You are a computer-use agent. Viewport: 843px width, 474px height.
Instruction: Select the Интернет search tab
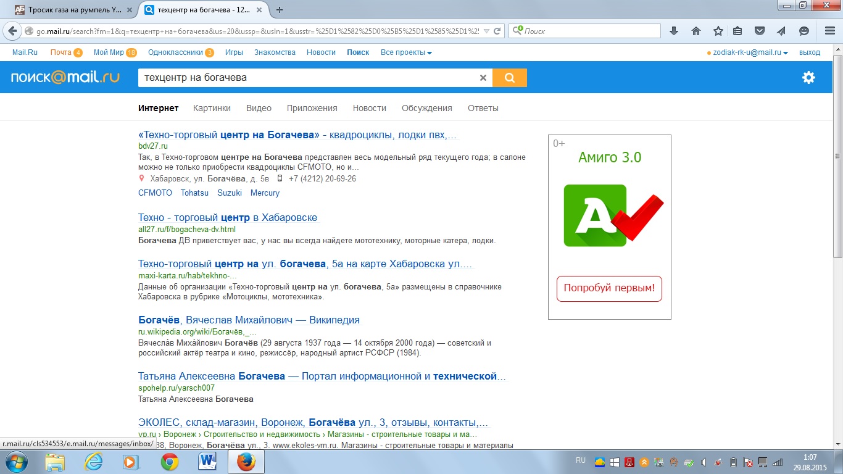coord(159,108)
